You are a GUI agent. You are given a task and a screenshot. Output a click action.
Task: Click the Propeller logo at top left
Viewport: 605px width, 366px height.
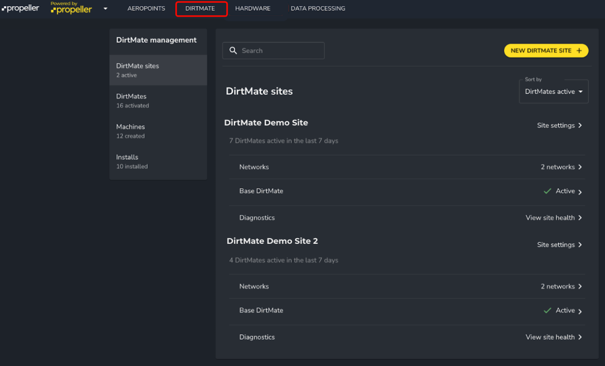tap(20, 9)
